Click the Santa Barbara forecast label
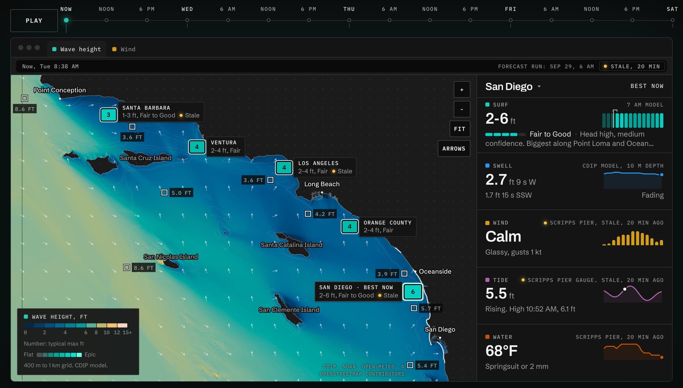This screenshot has width=683, height=388. click(161, 112)
